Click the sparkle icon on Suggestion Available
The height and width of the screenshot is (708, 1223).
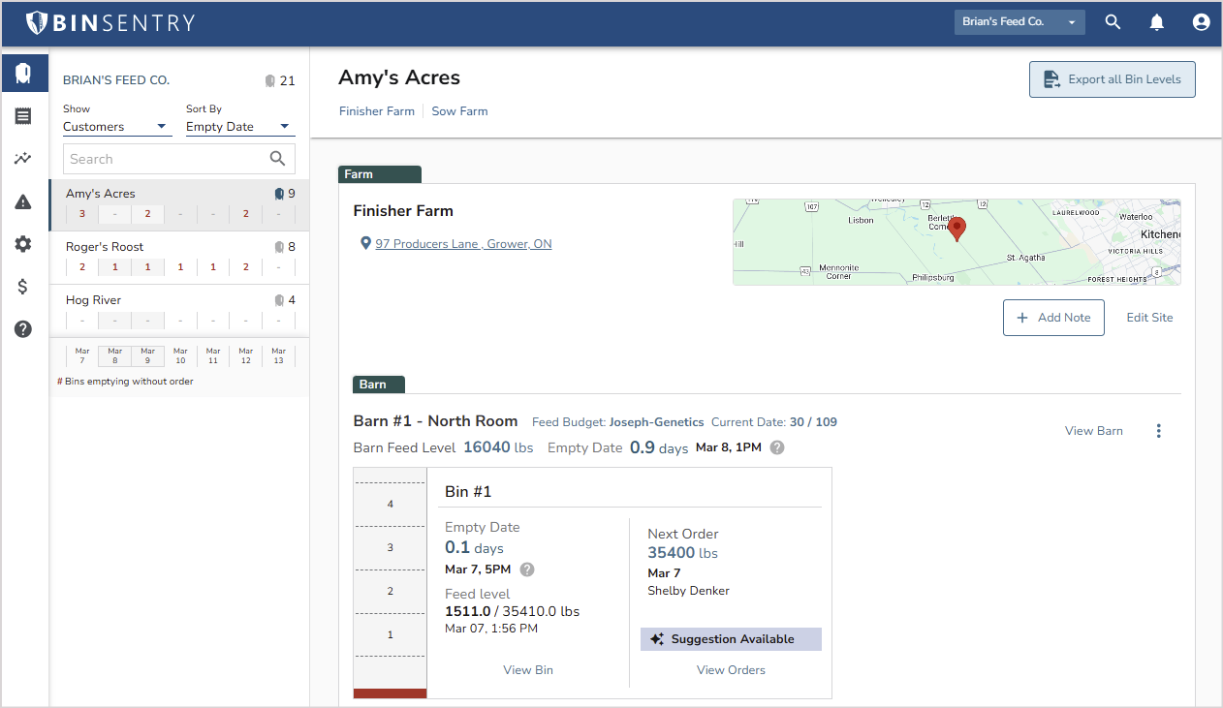pyautogui.click(x=657, y=639)
